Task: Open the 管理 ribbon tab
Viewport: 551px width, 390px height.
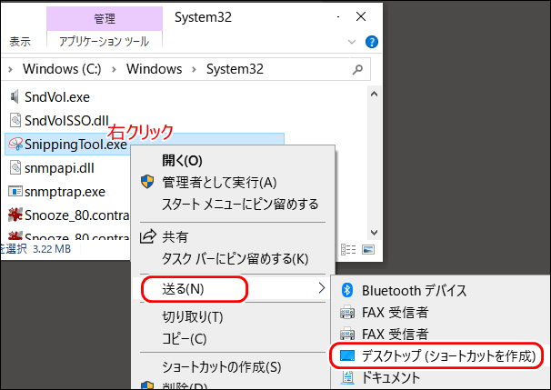Action: [x=105, y=18]
